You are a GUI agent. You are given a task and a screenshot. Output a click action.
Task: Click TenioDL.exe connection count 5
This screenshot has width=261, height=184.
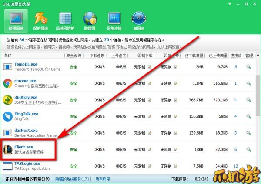pyautogui.click(x=235, y=67)
